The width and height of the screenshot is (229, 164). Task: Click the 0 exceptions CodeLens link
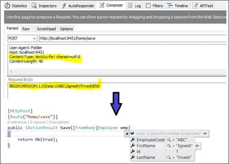59,122
